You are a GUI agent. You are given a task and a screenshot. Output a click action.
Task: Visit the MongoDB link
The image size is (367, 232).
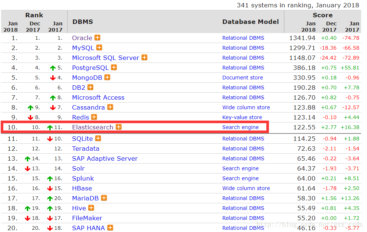click(x=87, y=78)
